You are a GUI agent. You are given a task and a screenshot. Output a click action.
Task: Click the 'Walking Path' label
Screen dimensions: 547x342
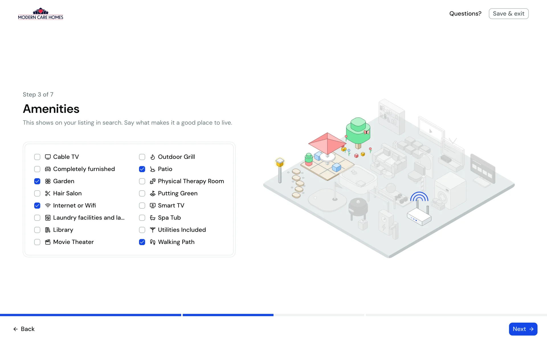tap(176, 242)
